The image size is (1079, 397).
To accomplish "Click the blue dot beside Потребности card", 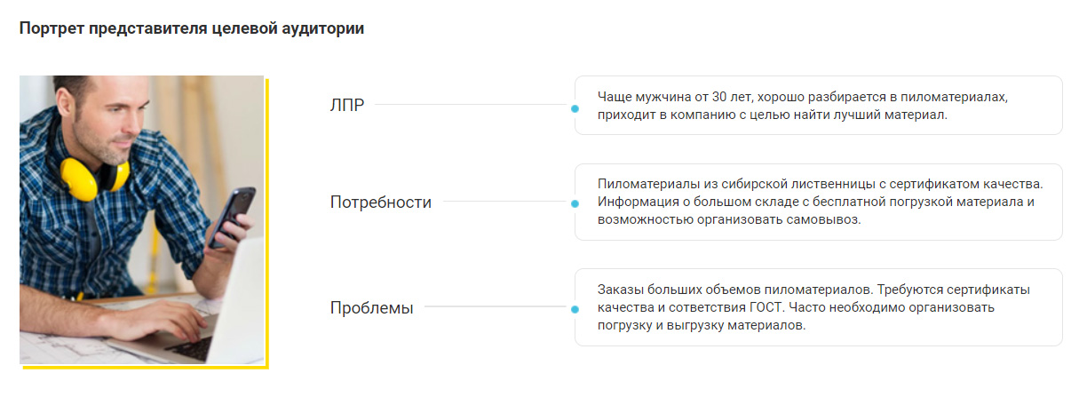I will click(x=575, y=203).
